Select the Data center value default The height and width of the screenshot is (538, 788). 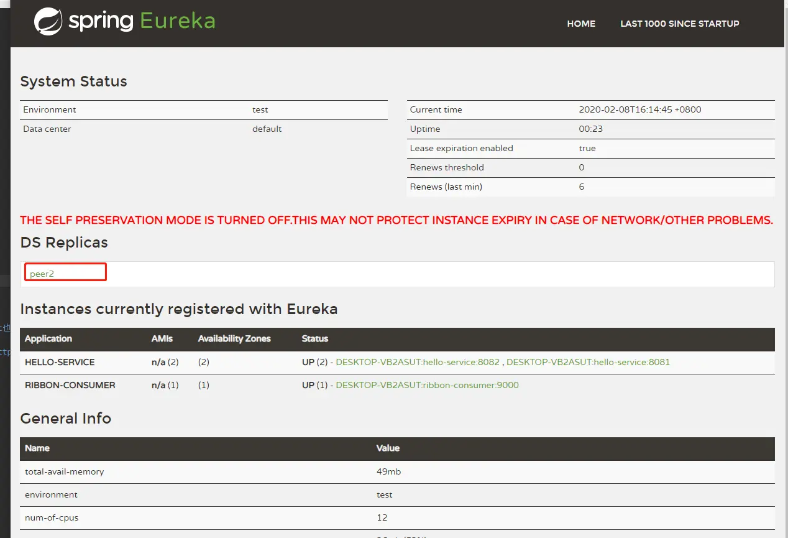click(267, 129)
